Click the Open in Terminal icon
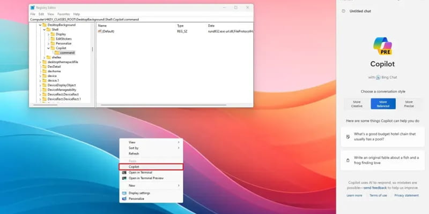Image resolution: width=429 pixels, height=214 pixels. [x=124, y=172]
